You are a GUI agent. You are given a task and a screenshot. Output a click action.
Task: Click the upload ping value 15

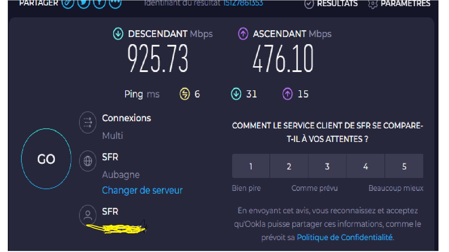(303, 94)
